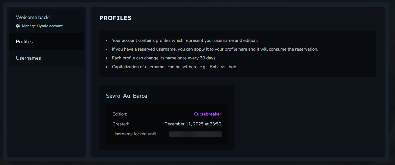Click the gear icon beside Manage Hytale account
395x165 pixels.
pyautogui.click(x=18, y=26)
